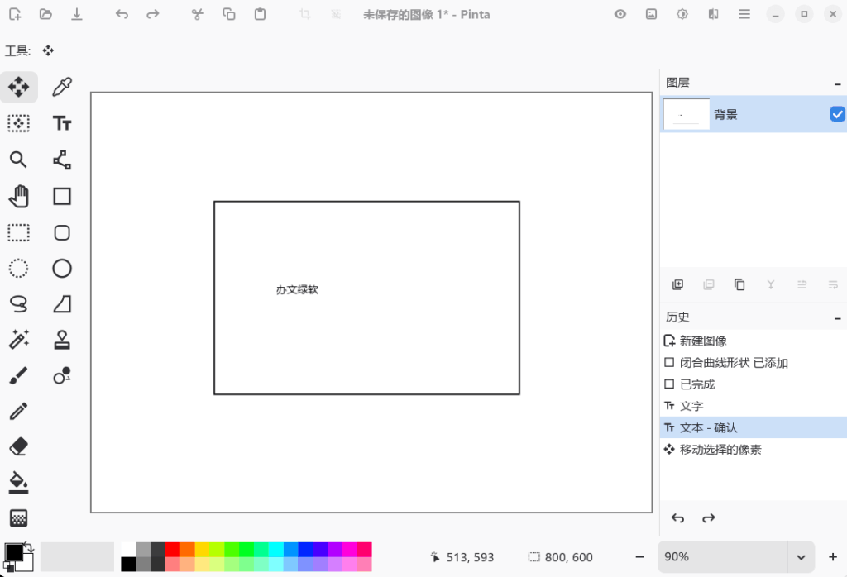The height and width of the screenshot is (577, 847).
Task: Select the Zoom tool
Action: [19, 160]
